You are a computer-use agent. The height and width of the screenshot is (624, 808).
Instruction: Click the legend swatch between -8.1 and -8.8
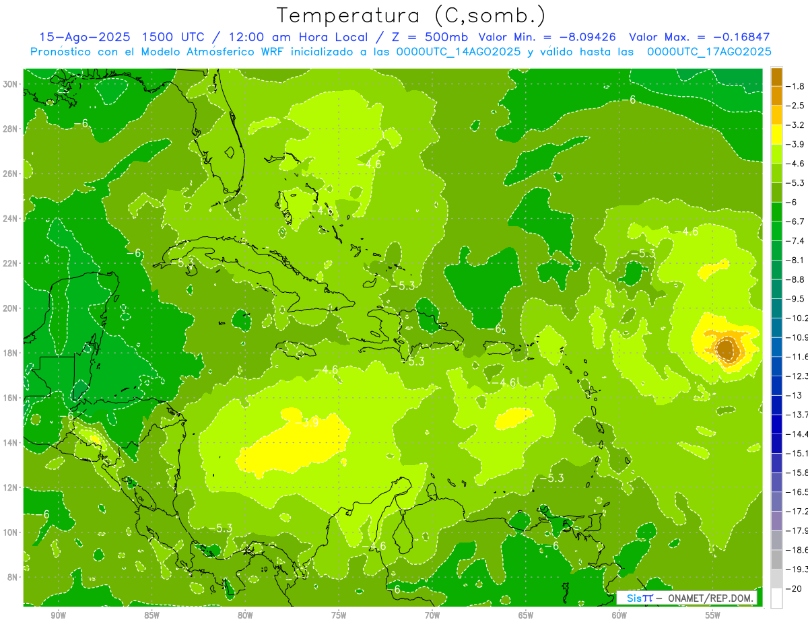click(x=776, y=269)
